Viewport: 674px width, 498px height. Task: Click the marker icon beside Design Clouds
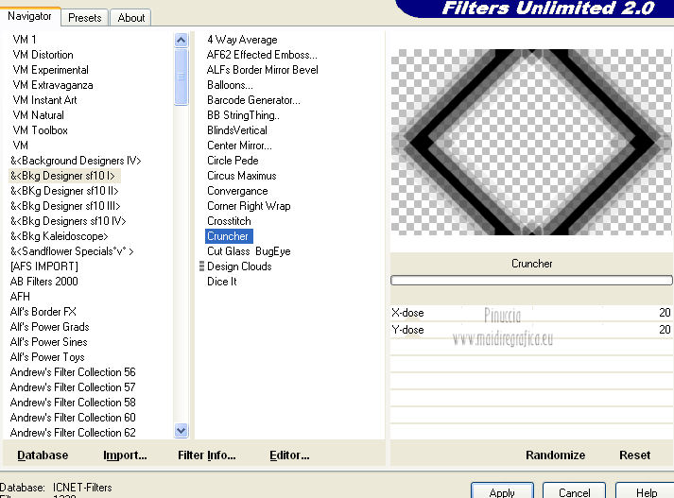[201, 266]
